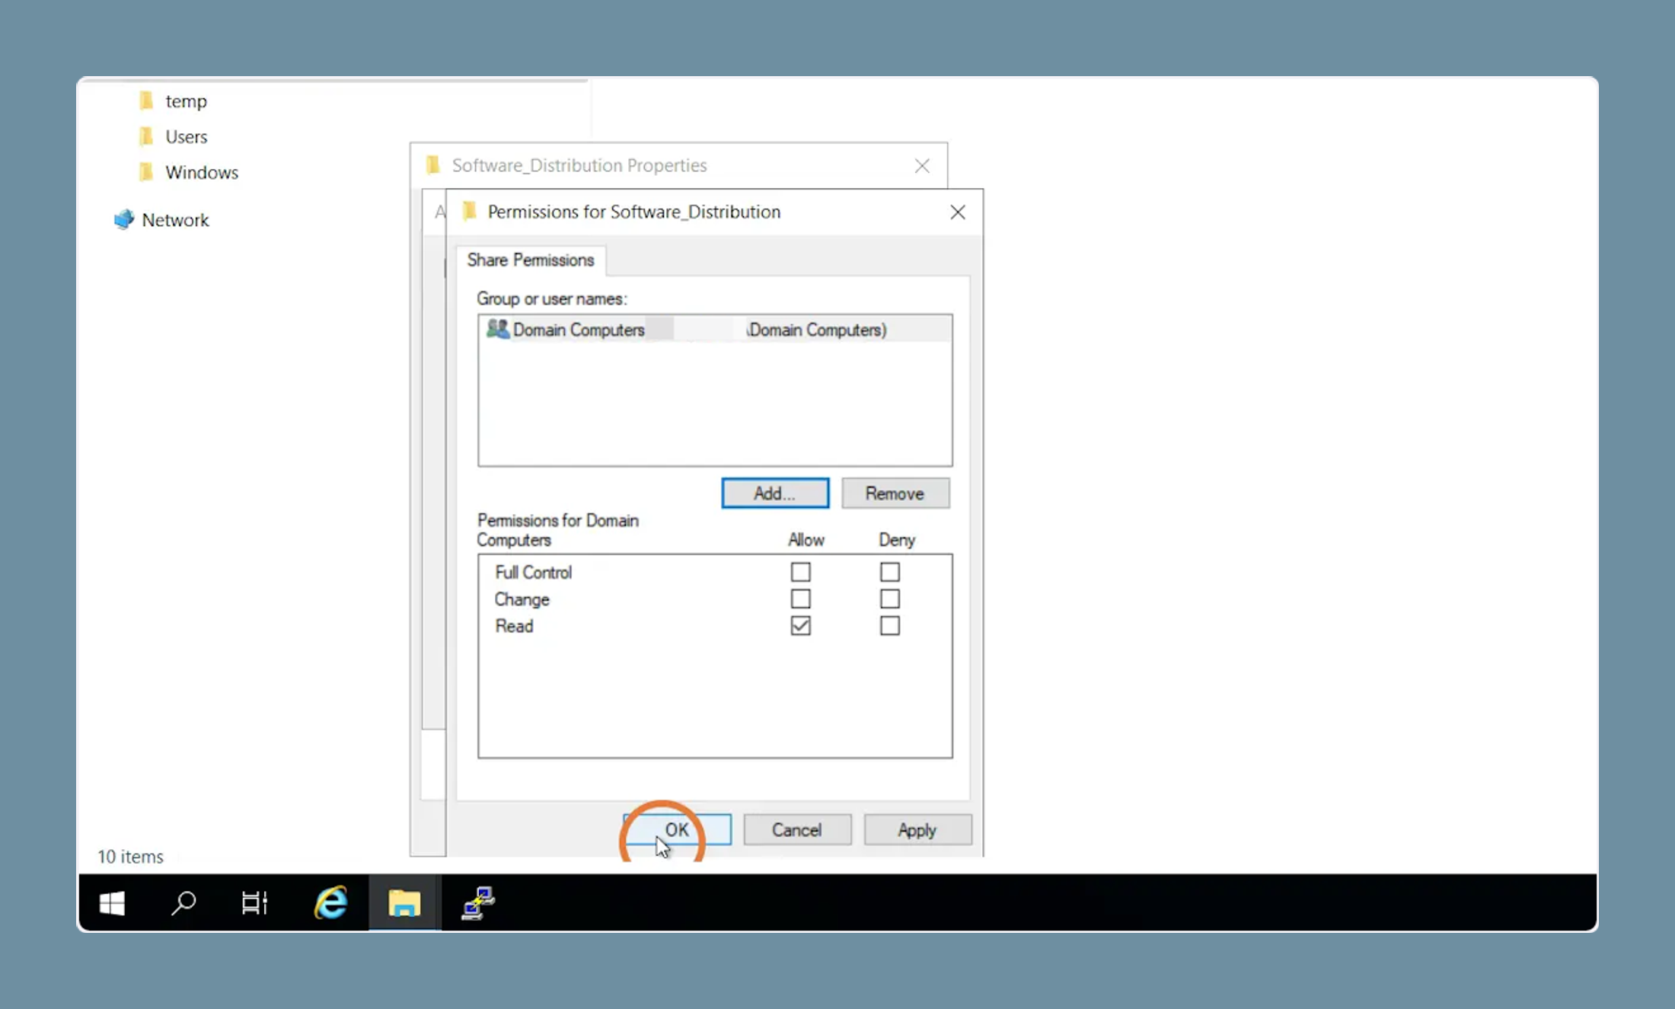Image resolution: width=1675 pixels, height=1009 pixels.
Task: Open the Windows folder in navigation tree
Action: 189,173
